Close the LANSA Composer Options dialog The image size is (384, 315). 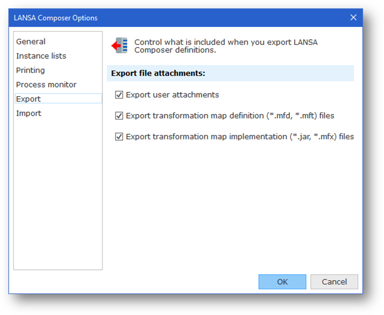point(353,18)
